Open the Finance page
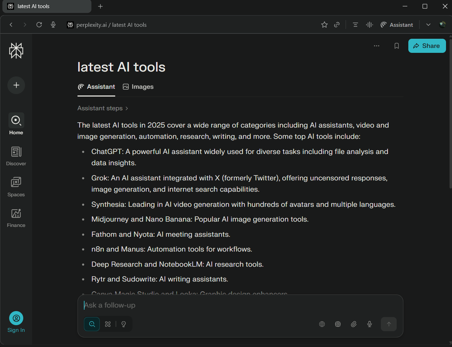The width and height of the screenshot is (452, 347). [16, 218]
